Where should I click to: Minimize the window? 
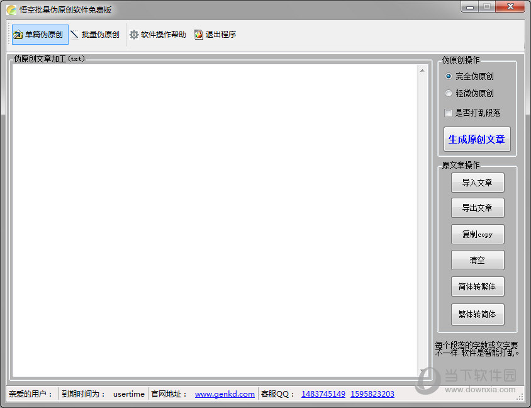coord(470,7)
